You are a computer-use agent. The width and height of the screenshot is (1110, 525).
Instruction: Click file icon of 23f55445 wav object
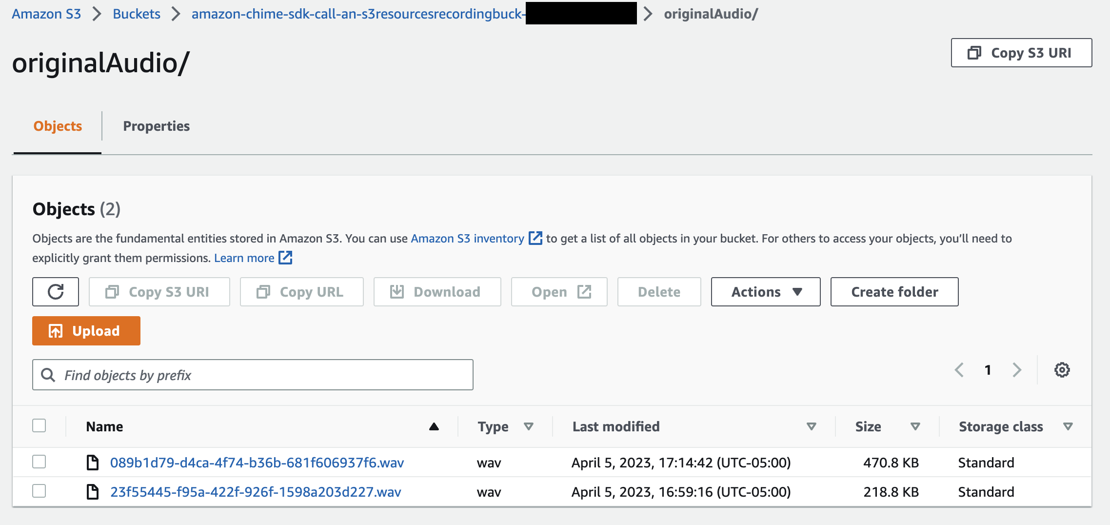[x=93, y=491]
